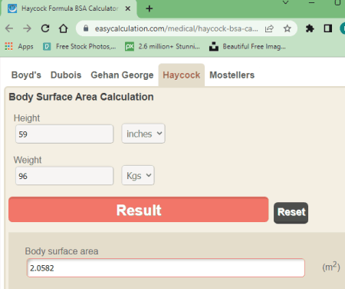Click the Weight input field
The width and height of the screenshot is (345, 289).
click(x=64, y=176)
